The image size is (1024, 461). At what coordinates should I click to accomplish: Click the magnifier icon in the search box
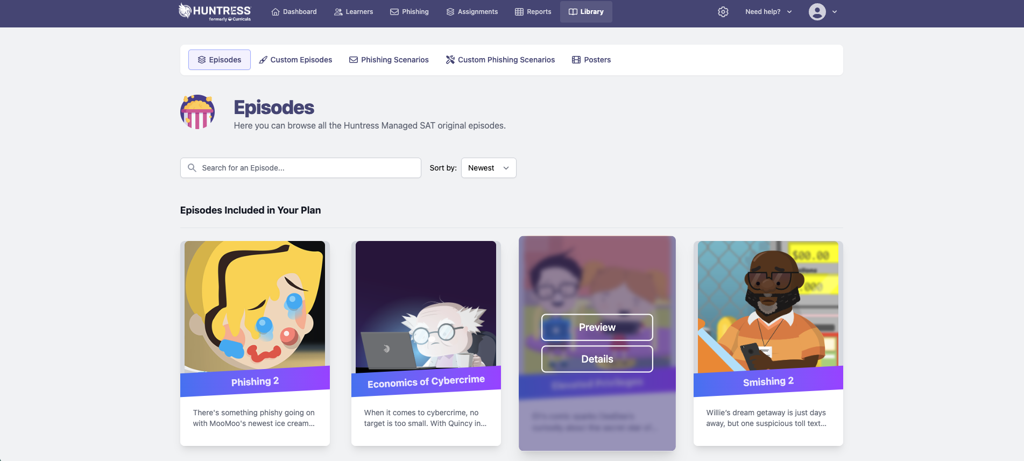coord(192,168)
